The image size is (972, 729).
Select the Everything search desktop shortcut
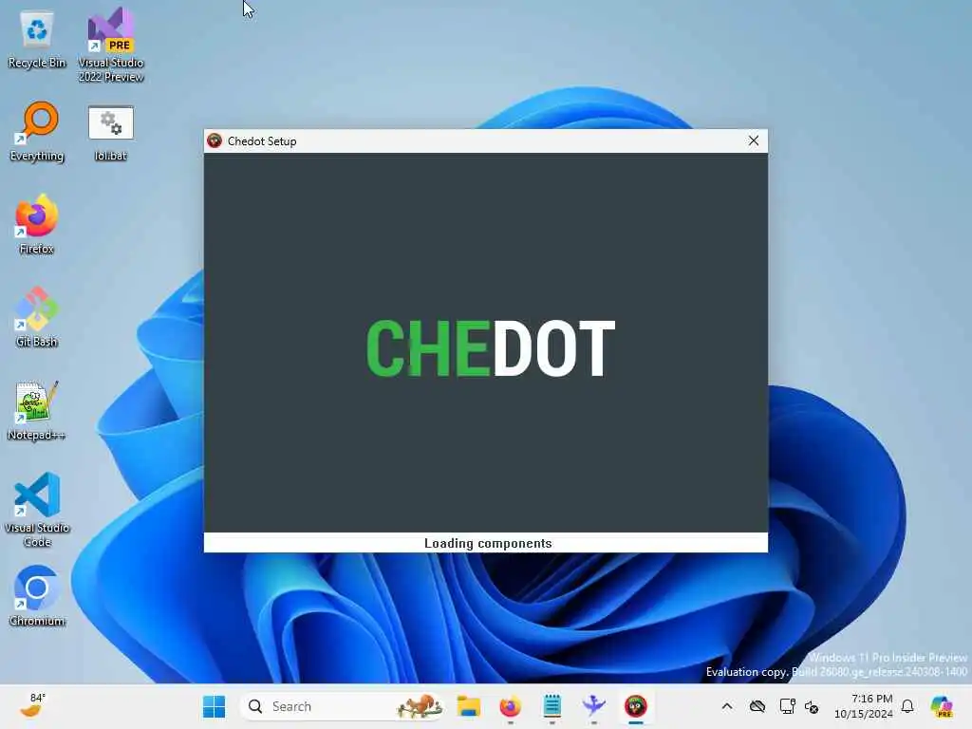tap(37, 131)
